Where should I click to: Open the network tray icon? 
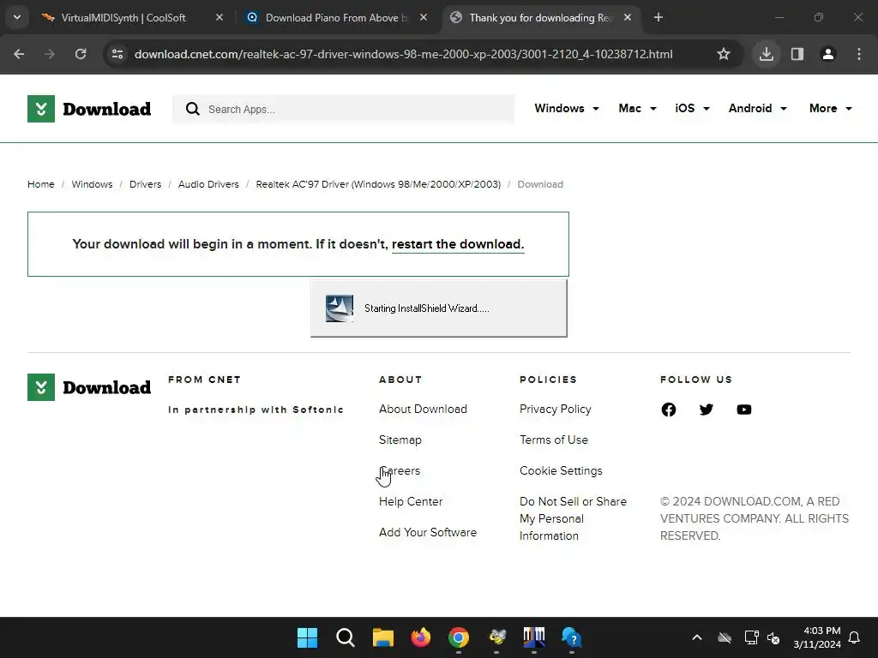[751, 637]
